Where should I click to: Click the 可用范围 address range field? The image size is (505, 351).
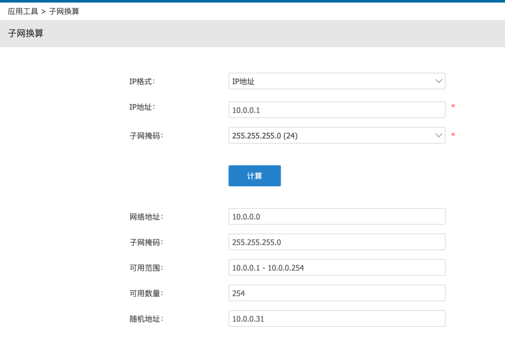tap(337, 267)
